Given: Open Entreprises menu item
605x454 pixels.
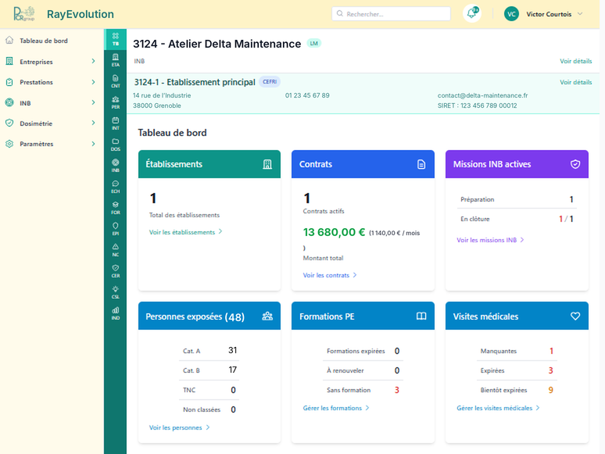Looking at the screenshot, I should [x=36, y=62].
